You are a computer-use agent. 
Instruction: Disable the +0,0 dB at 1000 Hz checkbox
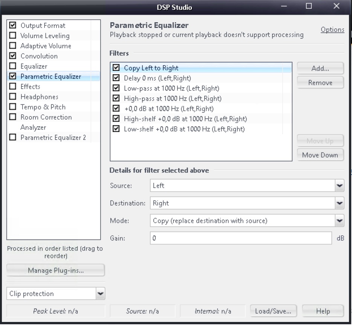click(116, 108)
